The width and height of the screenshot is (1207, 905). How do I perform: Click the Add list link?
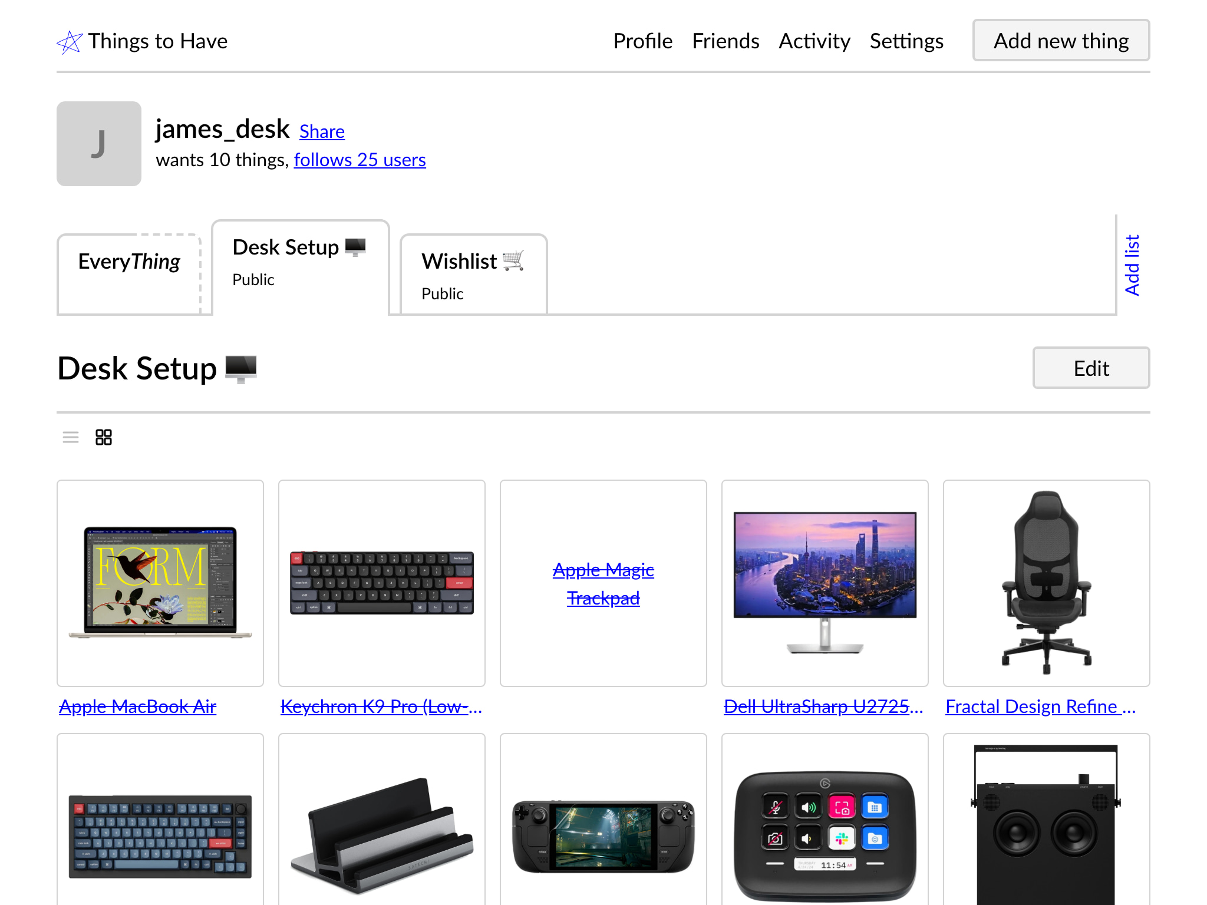coord(1132,265)
